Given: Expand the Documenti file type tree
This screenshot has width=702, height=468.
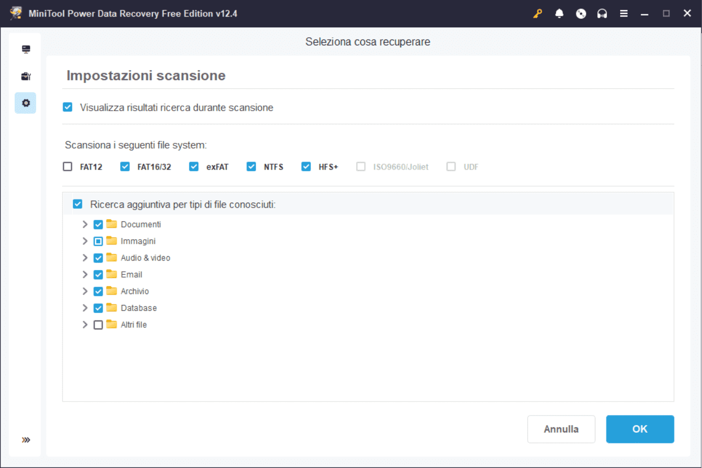Looking at the screenshot, I should coord(84,225).
